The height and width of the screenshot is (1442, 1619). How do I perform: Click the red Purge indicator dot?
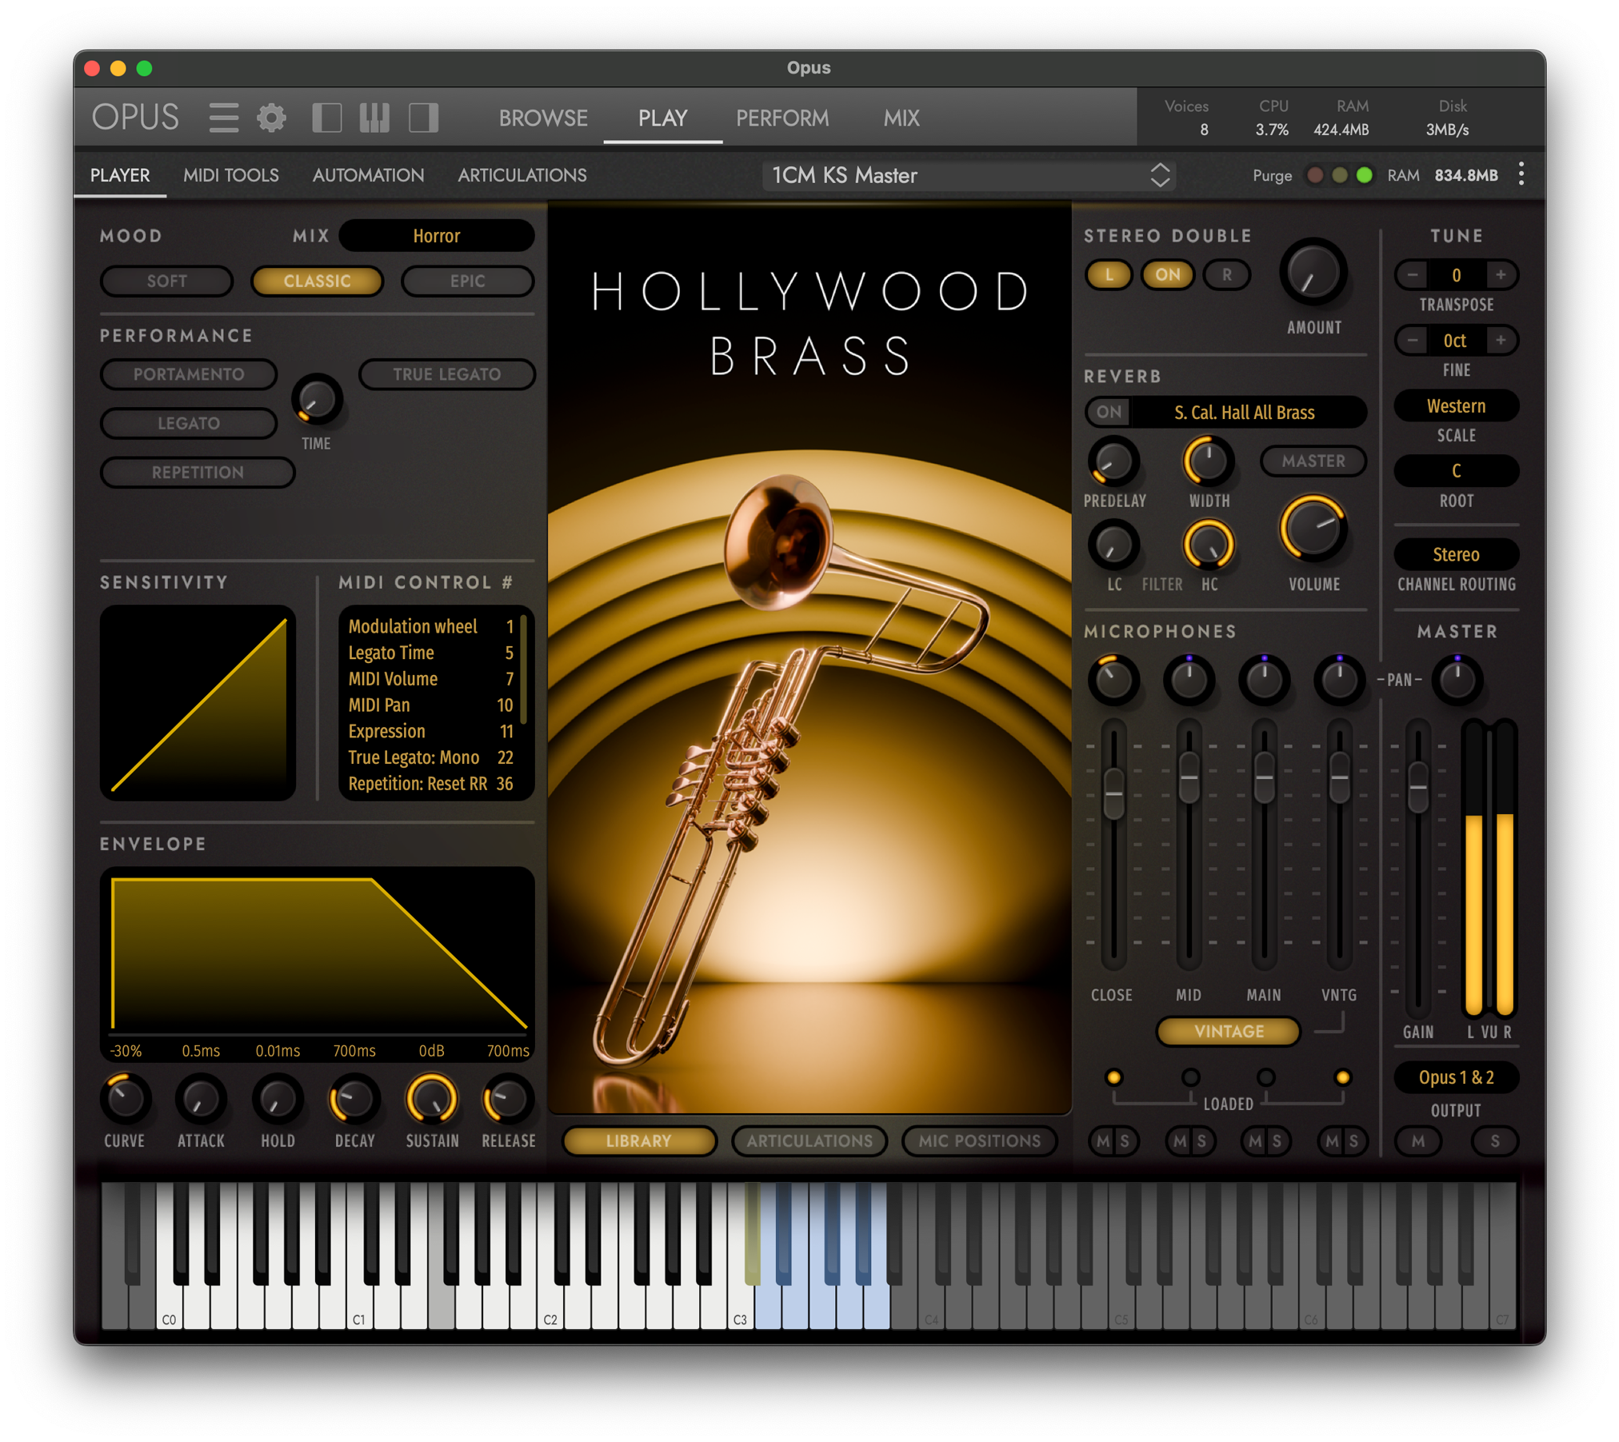(1314, 175)
